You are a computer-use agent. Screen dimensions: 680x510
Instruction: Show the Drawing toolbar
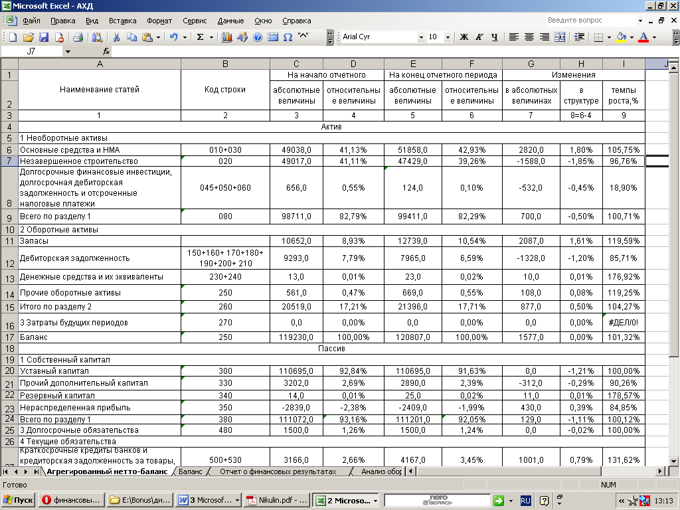tap(242, 37)
